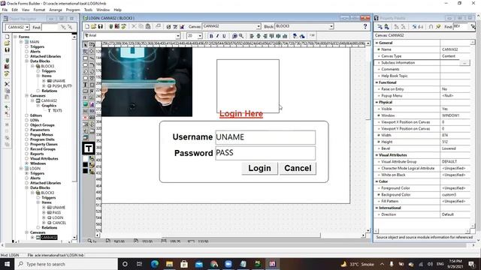Click the Cancel button on the canvas
The height and width of the screenshot is (270, 481).
(x=298, y=168)
